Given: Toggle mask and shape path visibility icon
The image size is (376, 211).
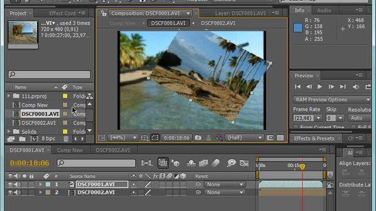Looking at the screenshot, I should (x=155, y=138).
